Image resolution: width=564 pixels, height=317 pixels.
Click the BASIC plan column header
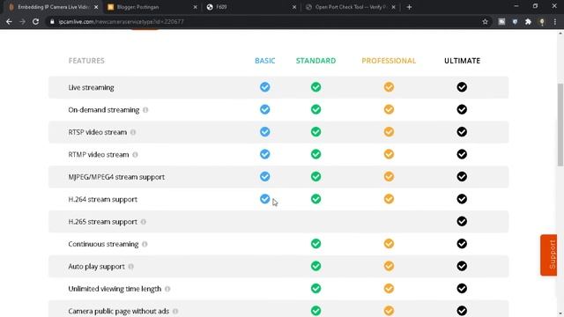pyautogui.click(x=264, y=61)
